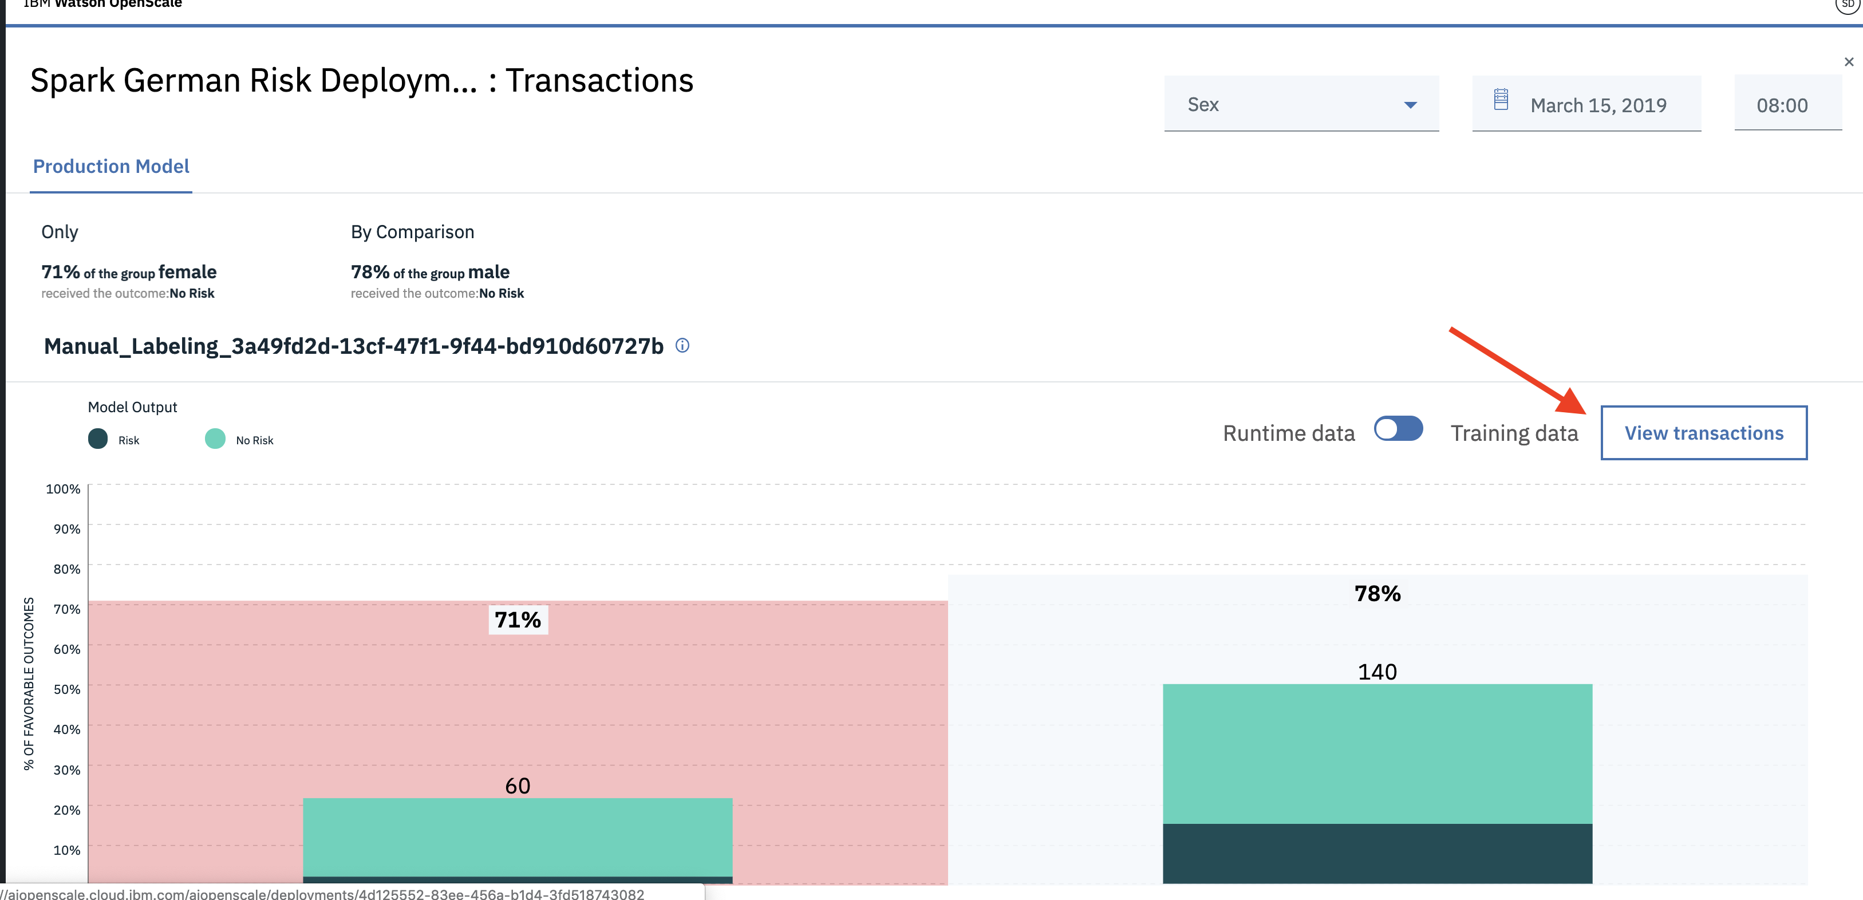The image size is (1863, 900).
Task: Click the info icon beside Manual_Labeling name
Action: (682, 346)
